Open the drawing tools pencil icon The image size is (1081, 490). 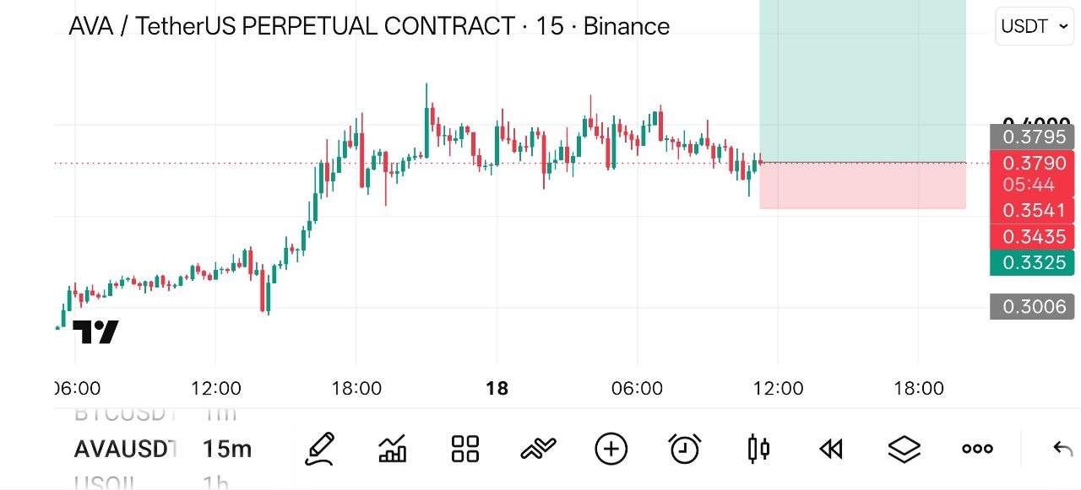coord(319,449)
